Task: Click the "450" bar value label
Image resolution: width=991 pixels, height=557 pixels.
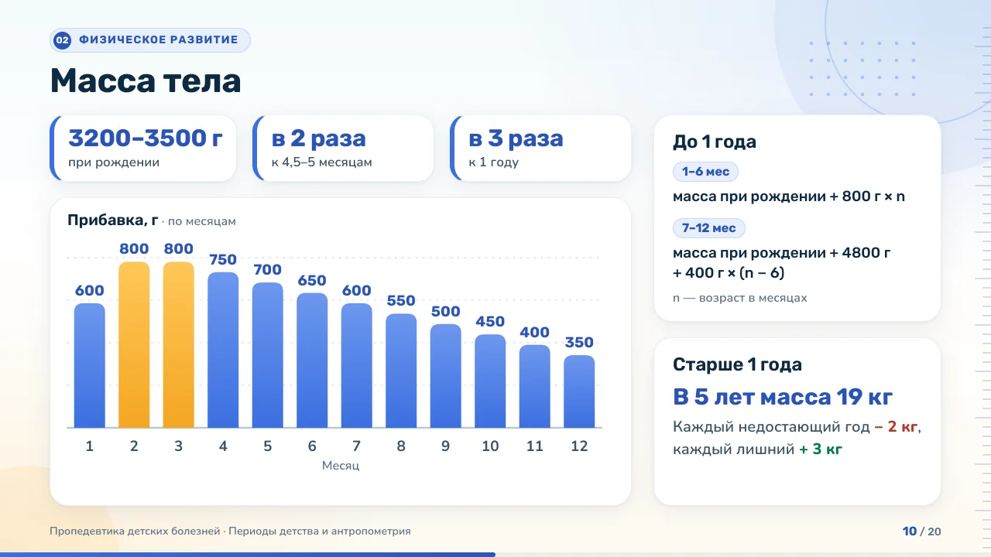Action: click(x=490, y=322)
